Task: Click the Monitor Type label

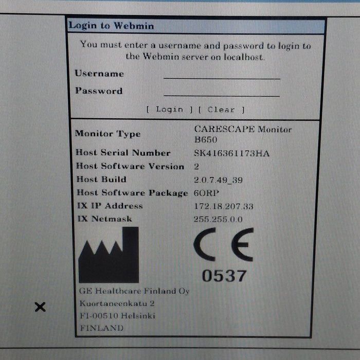Action: [107, 134]
